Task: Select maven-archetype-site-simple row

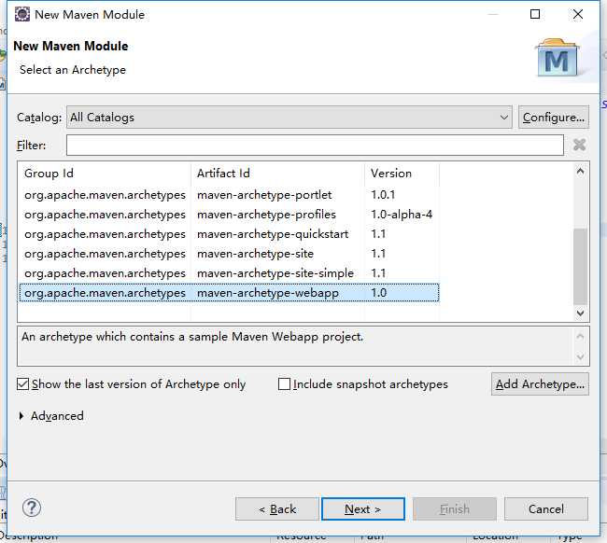Action: [x=229, y=273]
